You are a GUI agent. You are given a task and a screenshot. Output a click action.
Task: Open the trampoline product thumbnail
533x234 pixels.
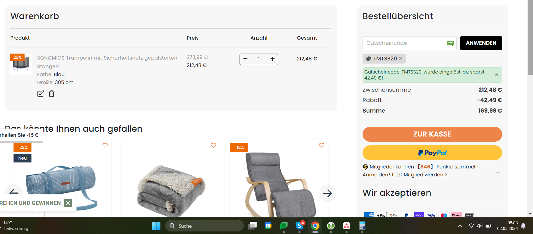pos(21,64)
